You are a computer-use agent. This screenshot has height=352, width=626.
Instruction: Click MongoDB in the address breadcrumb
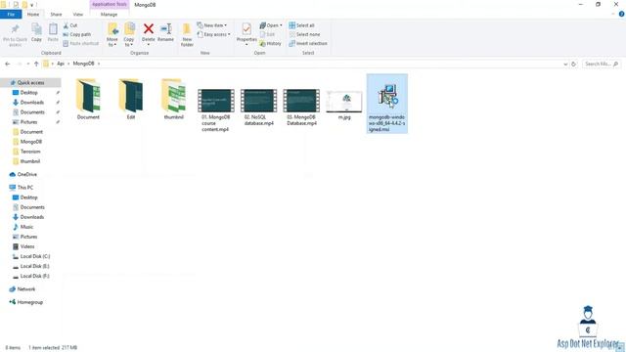pos(83,64)
